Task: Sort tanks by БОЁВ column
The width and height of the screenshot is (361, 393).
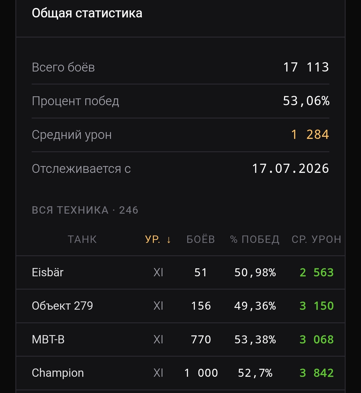Action: [x=201, y=239]
